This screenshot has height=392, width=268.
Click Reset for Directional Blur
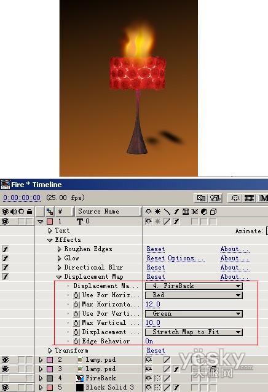pyautogui.click(x=156, y=268)
